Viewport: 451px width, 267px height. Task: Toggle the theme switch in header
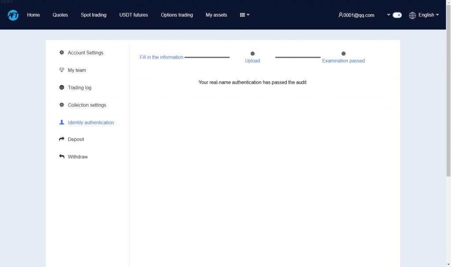397,15
